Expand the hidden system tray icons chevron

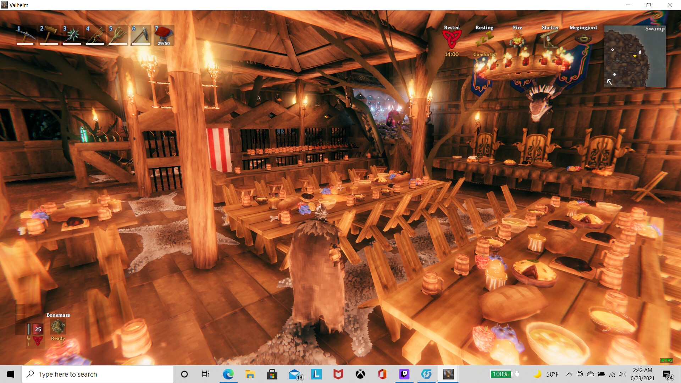tap(569, 374)
